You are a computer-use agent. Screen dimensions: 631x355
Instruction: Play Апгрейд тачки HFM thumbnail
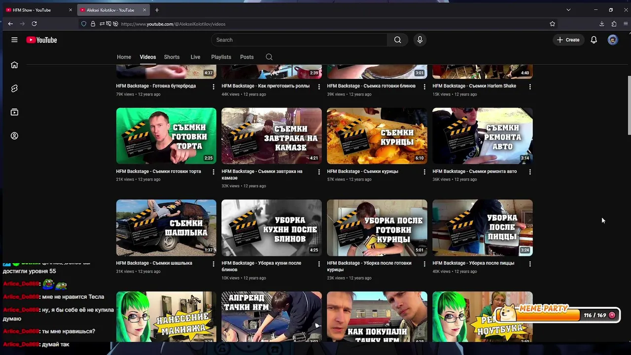pyautogui.click(x=272, y=317)
